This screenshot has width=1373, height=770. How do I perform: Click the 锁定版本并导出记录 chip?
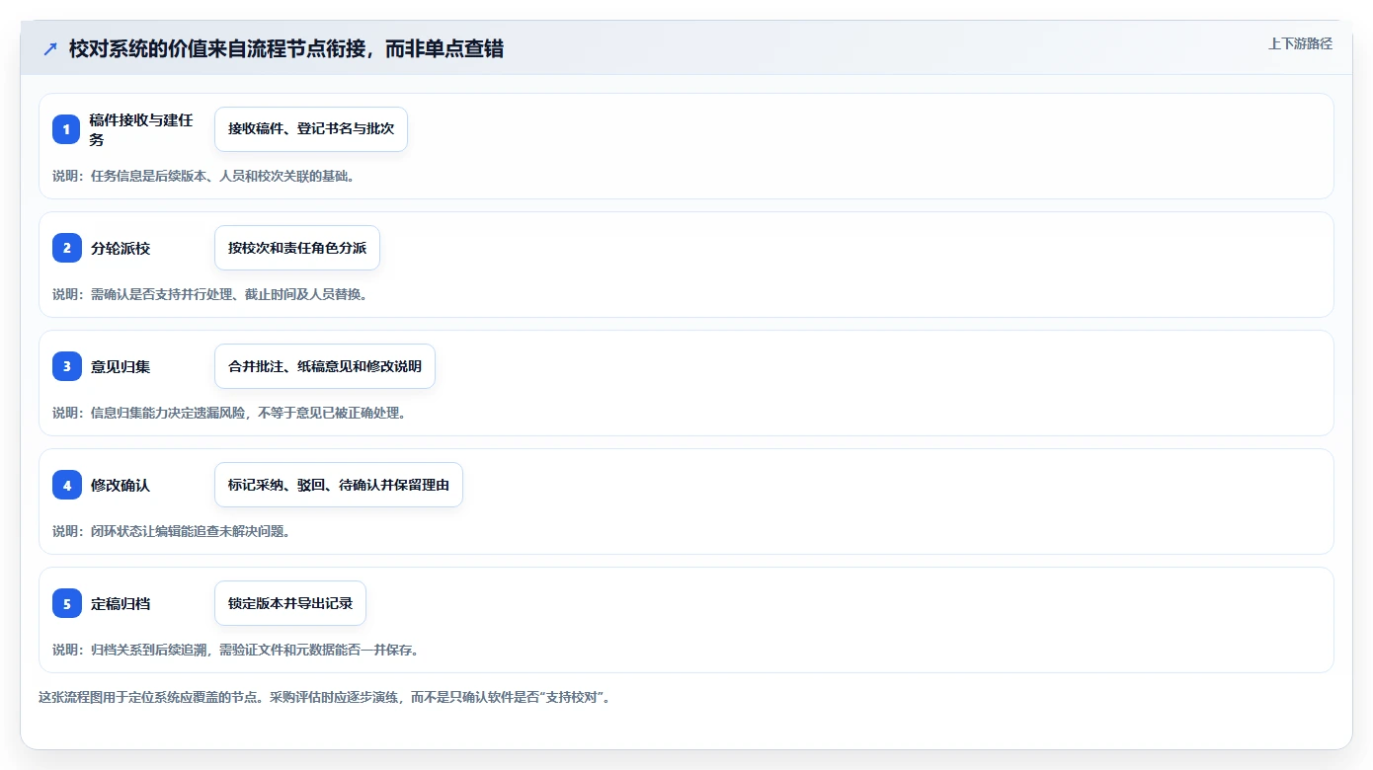tap(290, 603)
